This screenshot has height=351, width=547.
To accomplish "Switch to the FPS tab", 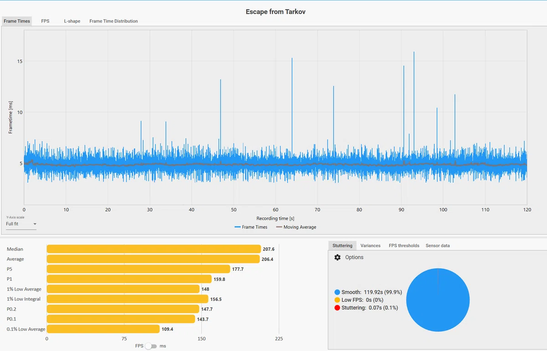I will pos(45,21).
